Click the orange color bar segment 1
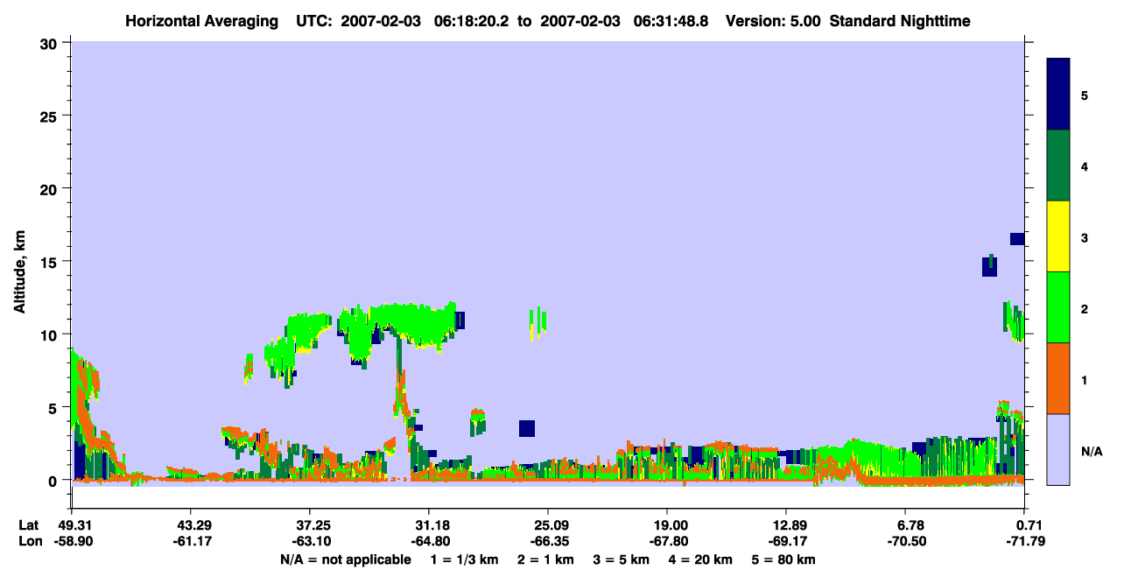1138x584 pixels. point(1058,378)
